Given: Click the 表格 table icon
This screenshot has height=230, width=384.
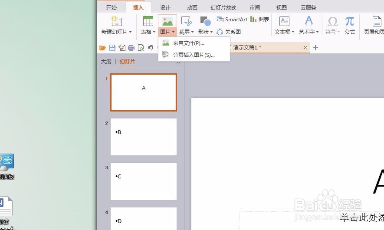Looking at the screenshot, I should click(148, 21).
